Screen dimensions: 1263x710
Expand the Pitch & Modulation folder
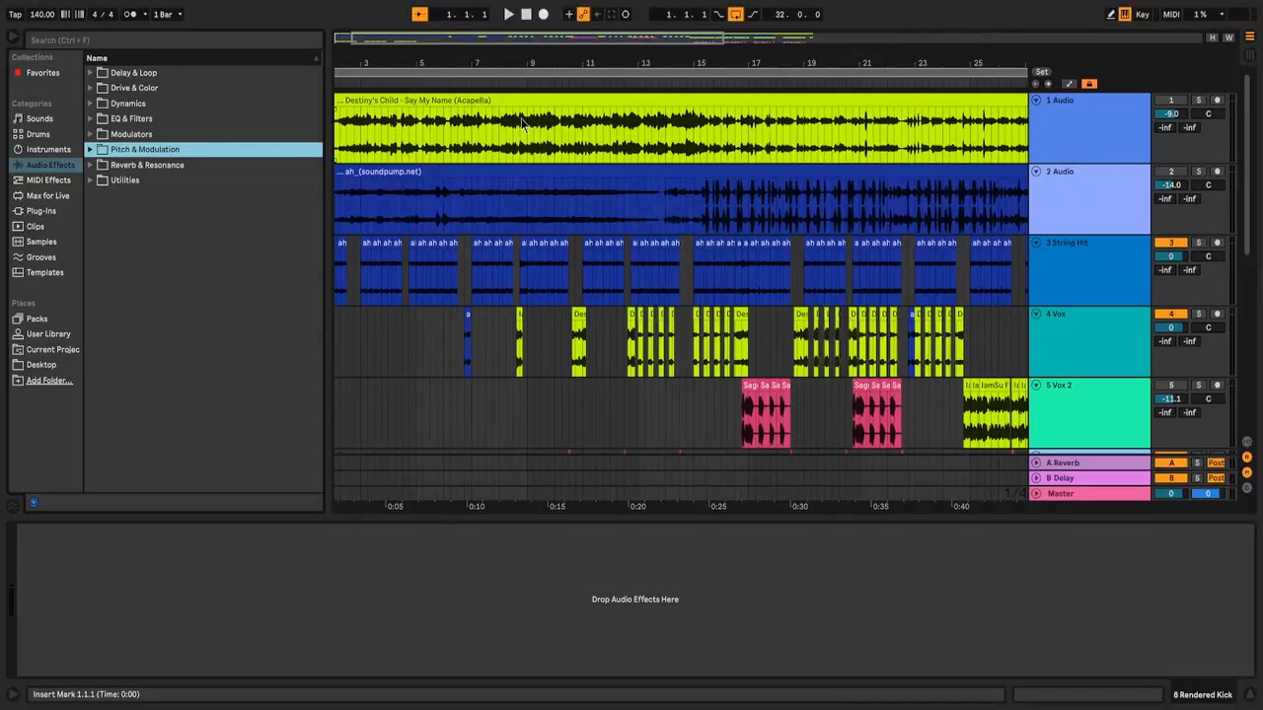(x=90, y=150)
